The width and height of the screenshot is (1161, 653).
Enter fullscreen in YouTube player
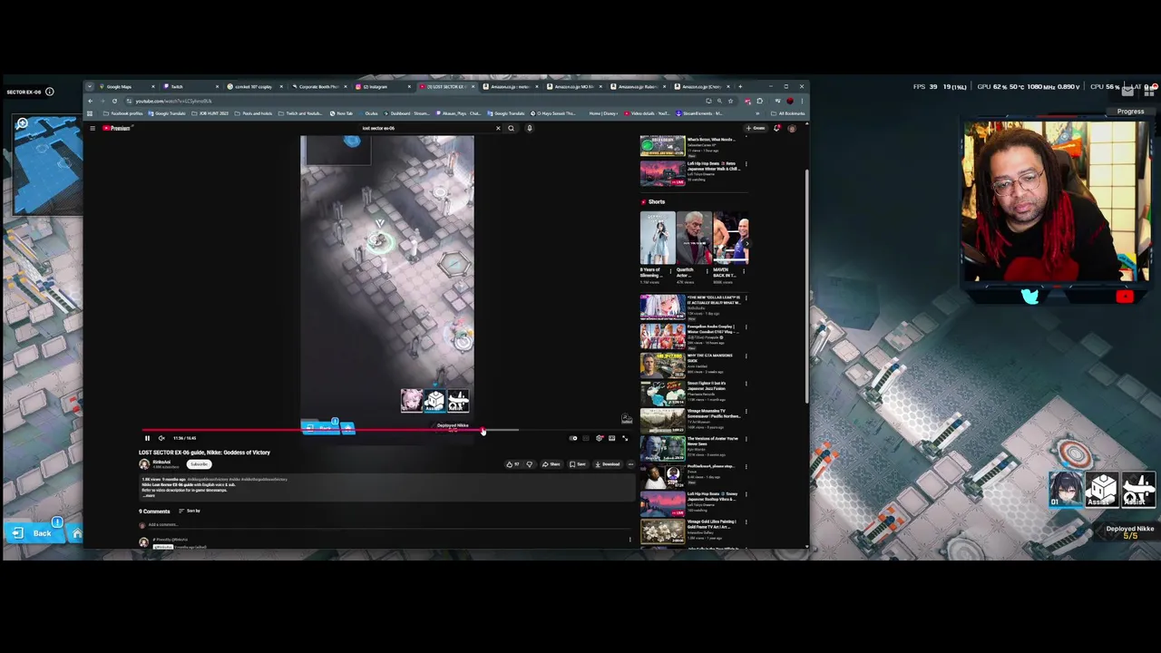pos(624,438)
